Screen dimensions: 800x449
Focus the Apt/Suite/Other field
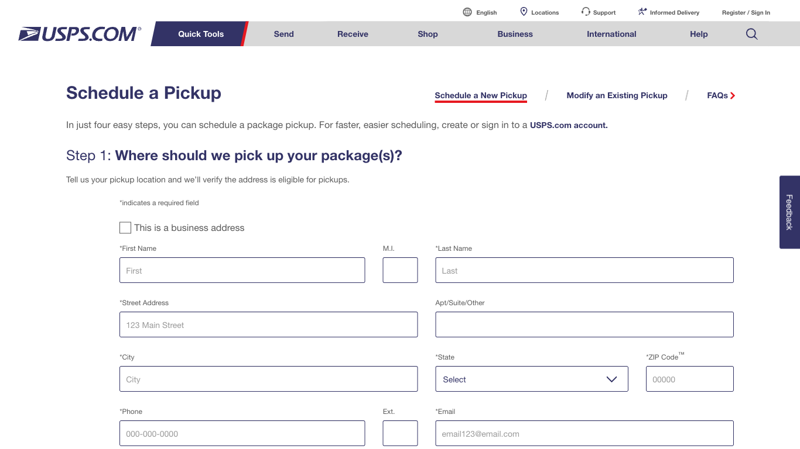(584, 324)
